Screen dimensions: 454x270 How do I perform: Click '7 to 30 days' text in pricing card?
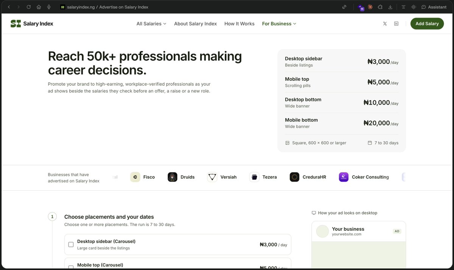(x=386, y=143)
